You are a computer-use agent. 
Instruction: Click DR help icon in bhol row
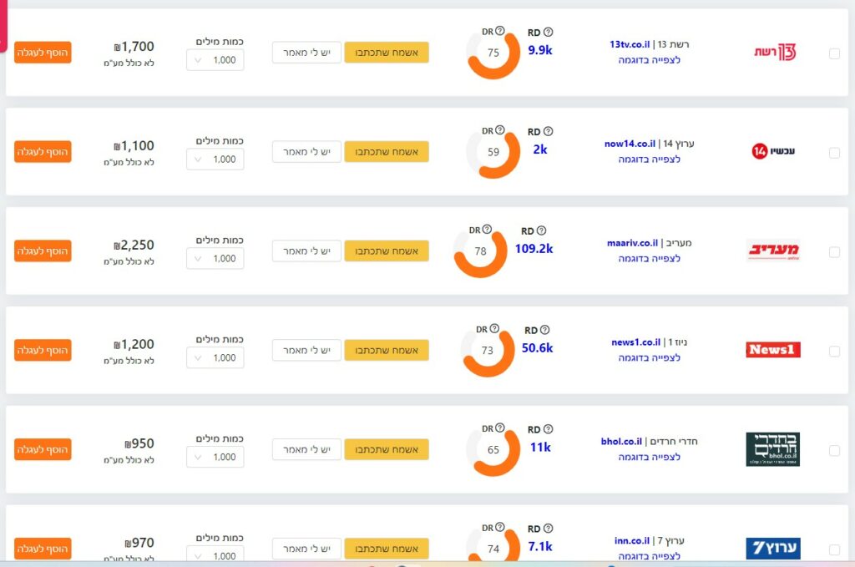pos(500,428)
